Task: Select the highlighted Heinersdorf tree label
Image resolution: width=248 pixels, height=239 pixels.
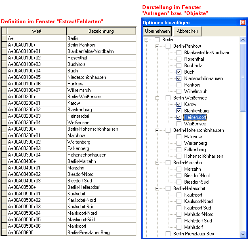Action: coord(195,117)
